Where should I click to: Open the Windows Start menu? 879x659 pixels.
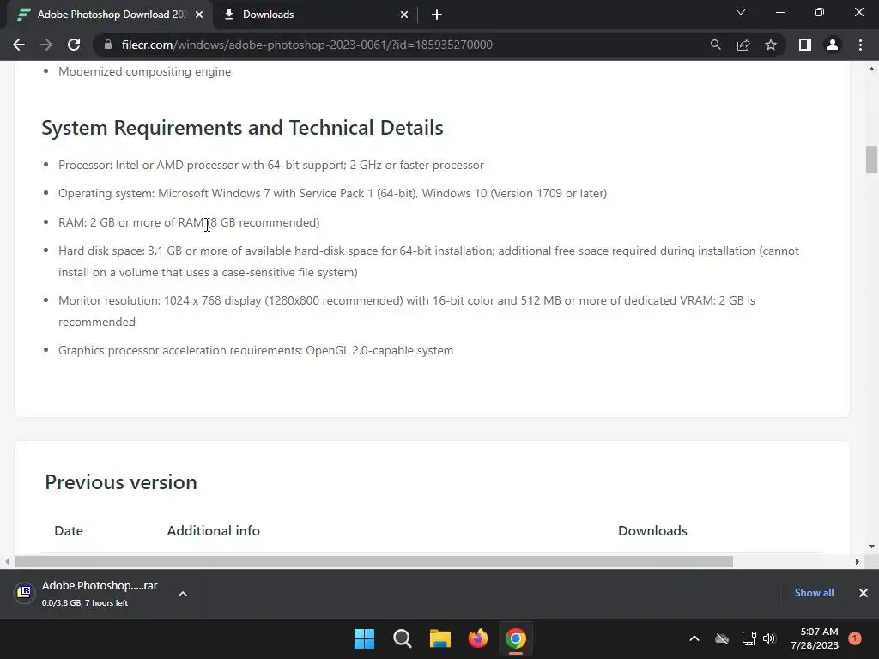364,638
